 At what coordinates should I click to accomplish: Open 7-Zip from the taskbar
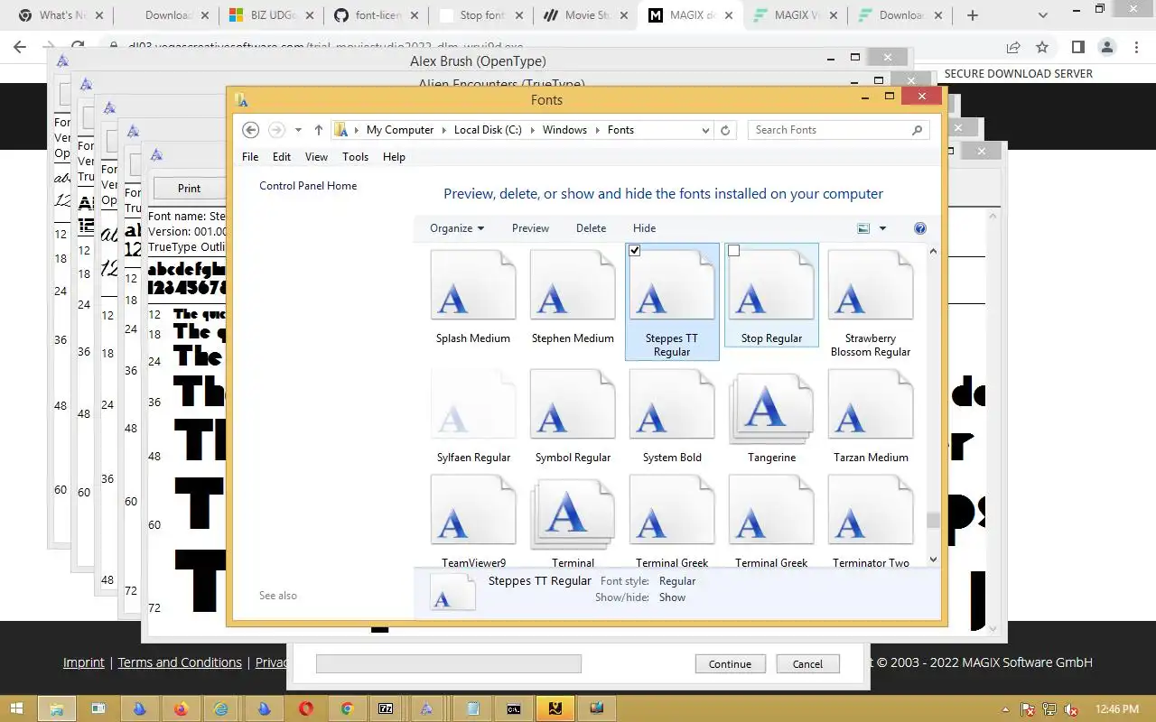pyautogui.click(x=386, y=708)
